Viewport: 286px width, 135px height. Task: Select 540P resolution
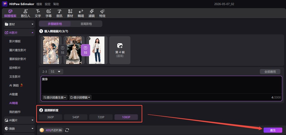75,117
